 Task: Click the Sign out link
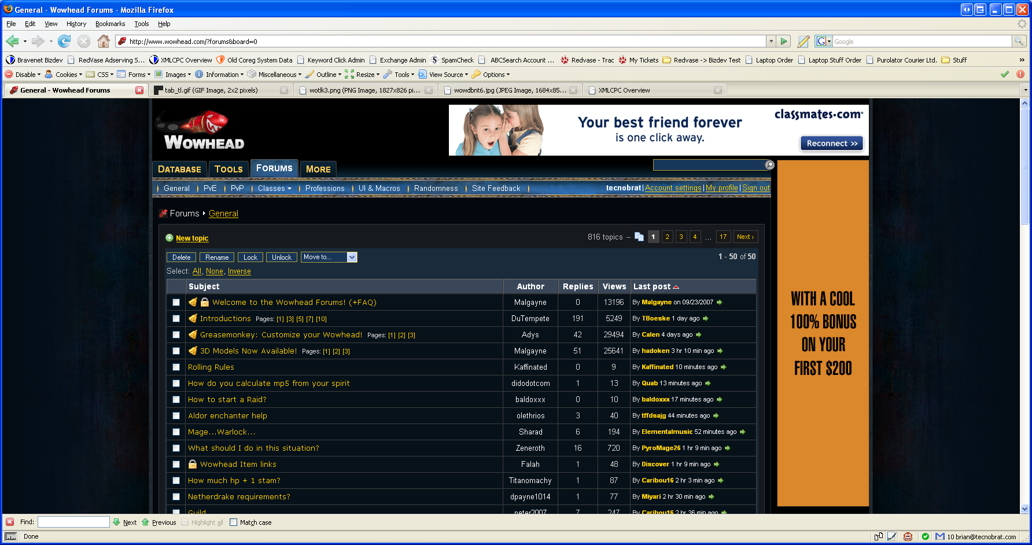(756, 188)
